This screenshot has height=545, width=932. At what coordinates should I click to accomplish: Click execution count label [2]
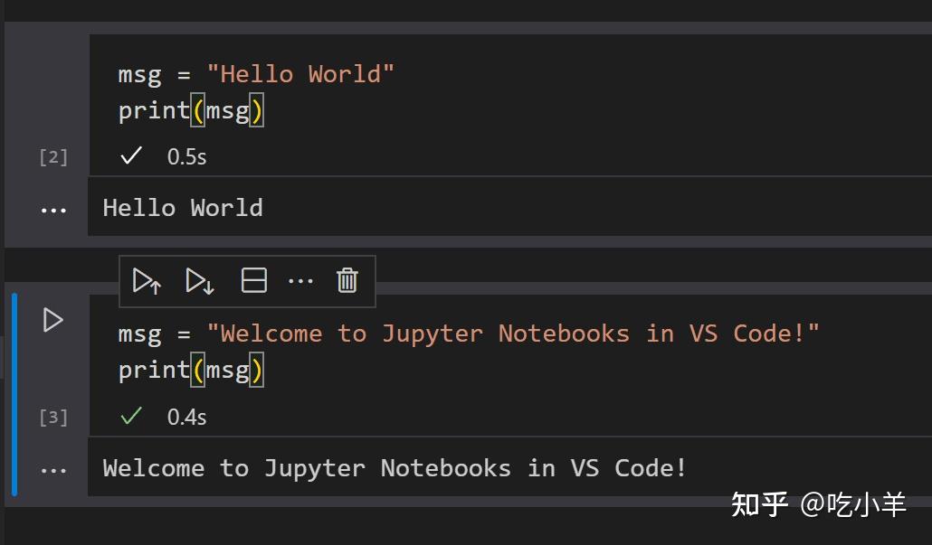tap(52, 156)
